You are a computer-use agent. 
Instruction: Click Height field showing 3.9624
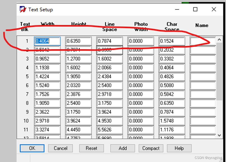tap(78, 121)
